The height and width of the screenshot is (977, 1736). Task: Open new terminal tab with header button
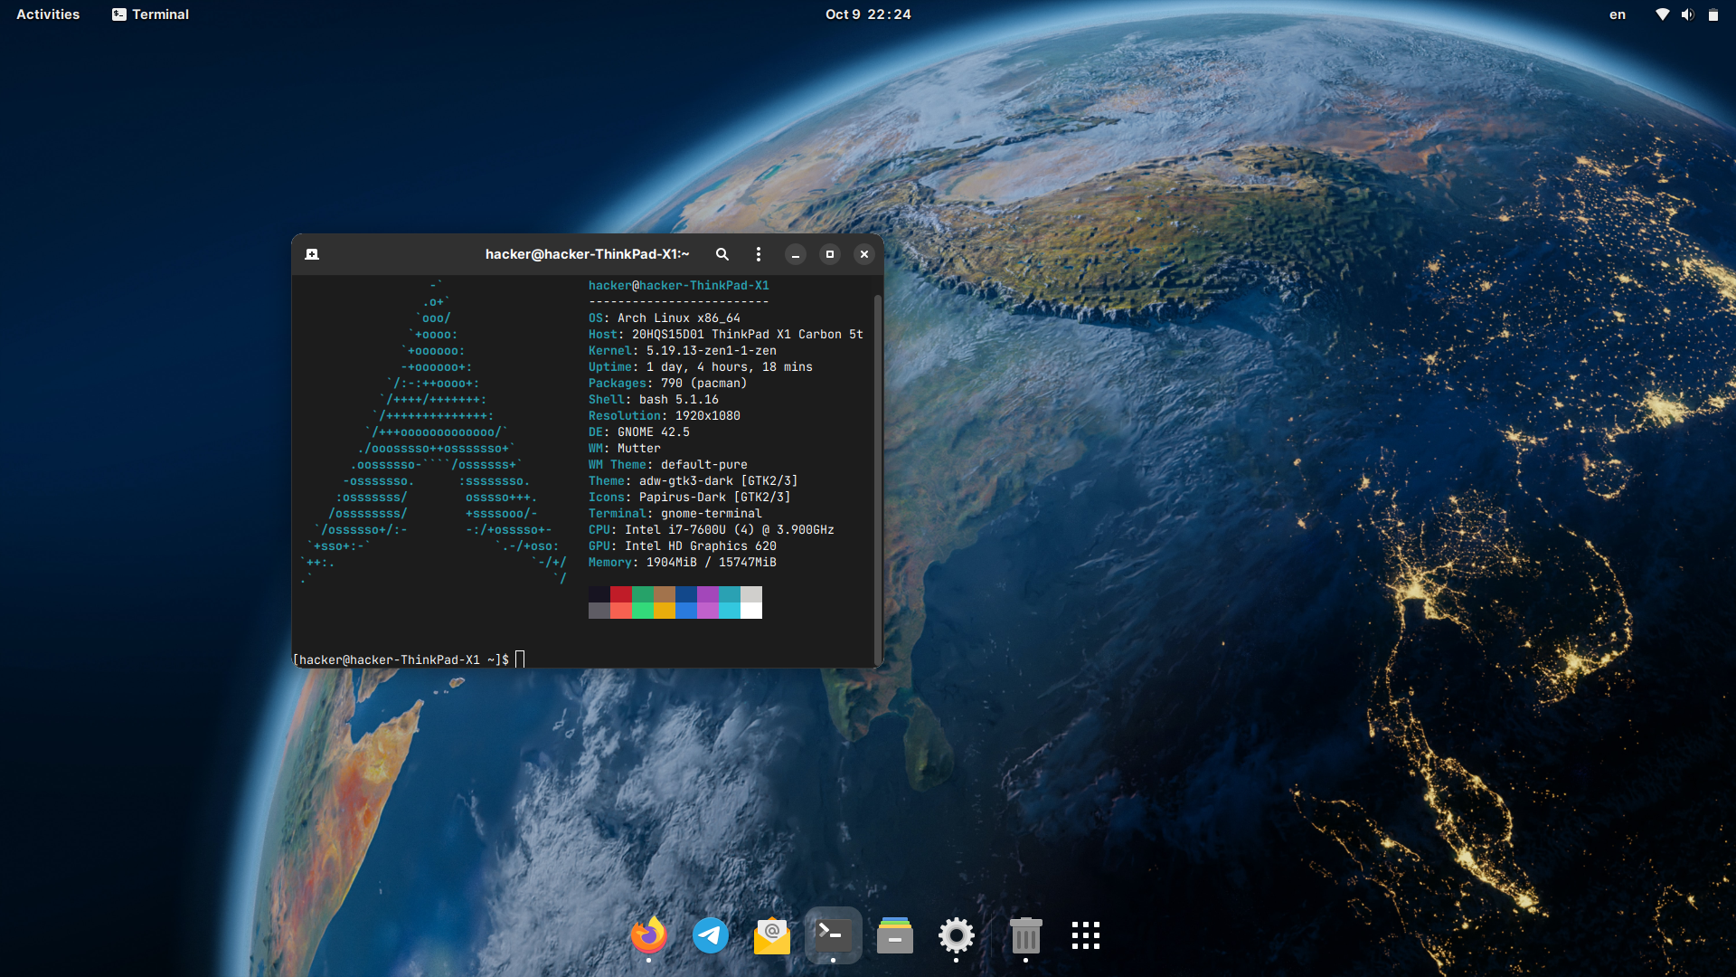[x=312, y=254]
